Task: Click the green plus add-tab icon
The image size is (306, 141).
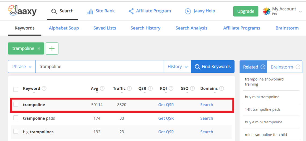Action: point(52,48)
